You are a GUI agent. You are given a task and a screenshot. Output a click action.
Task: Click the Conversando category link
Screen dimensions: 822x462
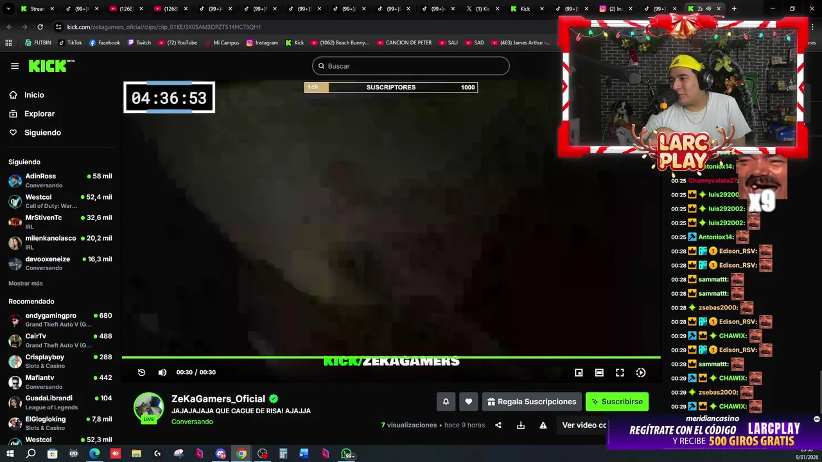[x=192, y=422]
